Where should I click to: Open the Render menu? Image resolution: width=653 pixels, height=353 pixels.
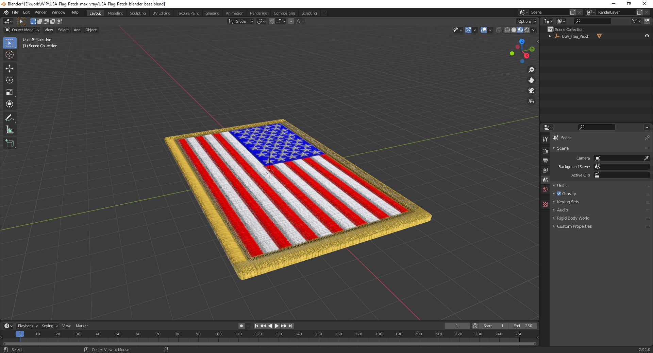tap(40, 12)
